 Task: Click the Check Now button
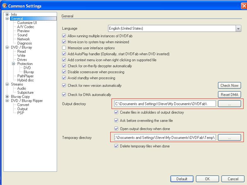pyautogui.click(x=229, y=85)
